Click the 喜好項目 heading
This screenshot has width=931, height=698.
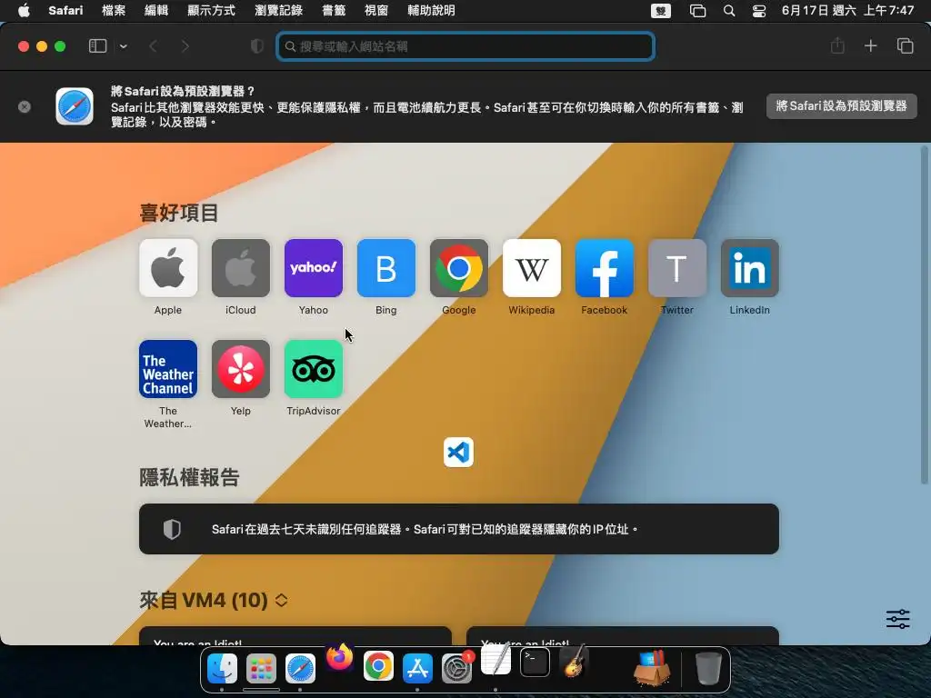(x=179, y=213)
